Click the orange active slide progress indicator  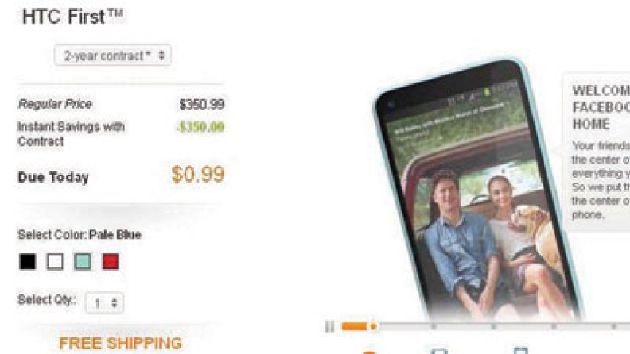360,326
